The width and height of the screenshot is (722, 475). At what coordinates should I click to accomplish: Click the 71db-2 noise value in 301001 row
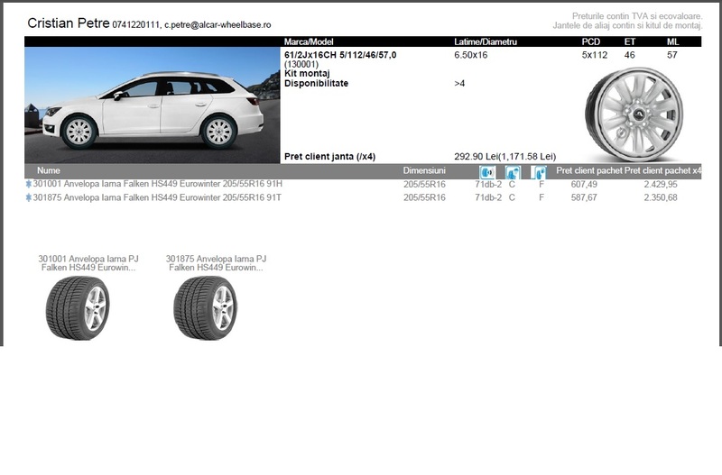tap(488, 185)
